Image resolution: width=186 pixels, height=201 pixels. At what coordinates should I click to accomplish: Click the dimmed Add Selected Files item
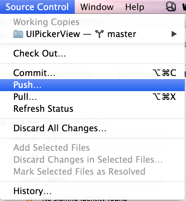coord(92,148)
